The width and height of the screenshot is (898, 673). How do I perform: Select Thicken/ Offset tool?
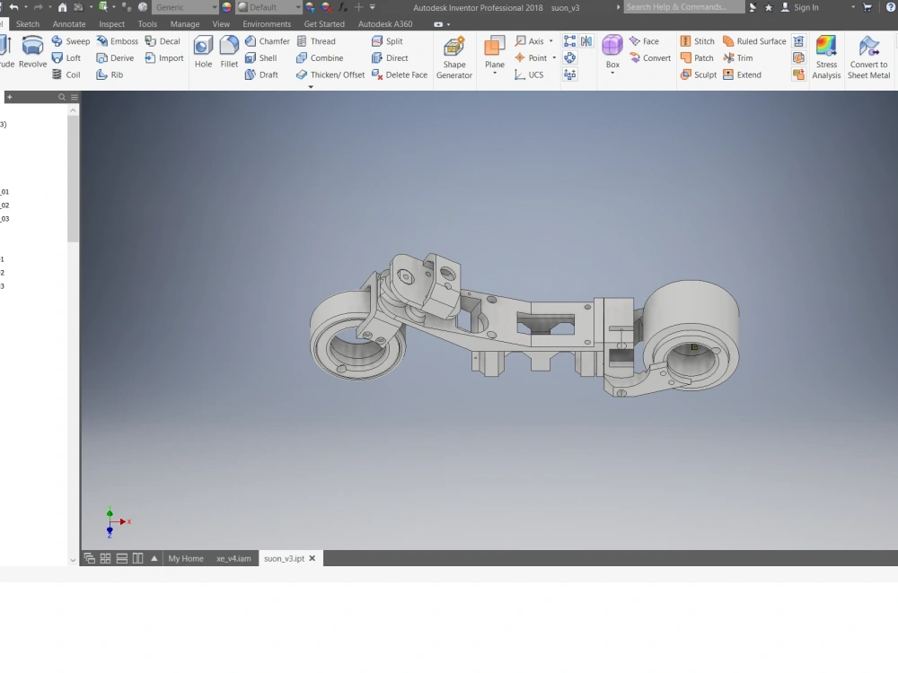point(330,74)
